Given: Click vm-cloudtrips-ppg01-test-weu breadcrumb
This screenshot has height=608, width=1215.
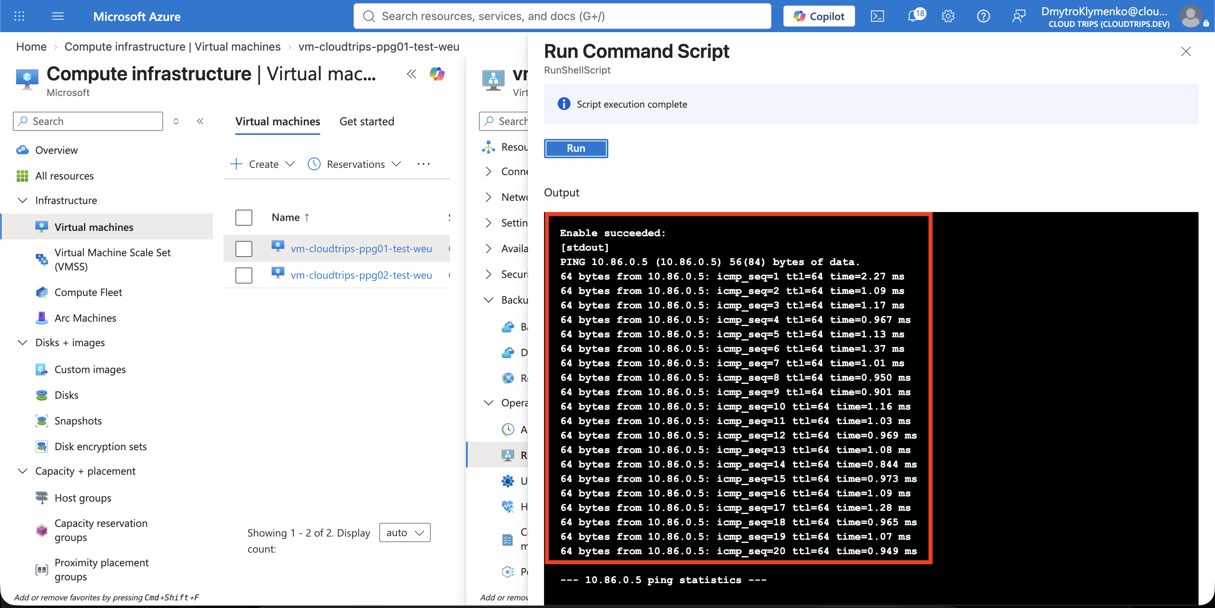Looking at the screenshot, I should (379, 47).
